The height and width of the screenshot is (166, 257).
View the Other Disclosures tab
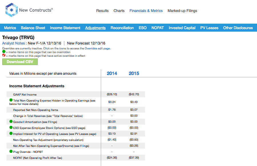point(238,28)
